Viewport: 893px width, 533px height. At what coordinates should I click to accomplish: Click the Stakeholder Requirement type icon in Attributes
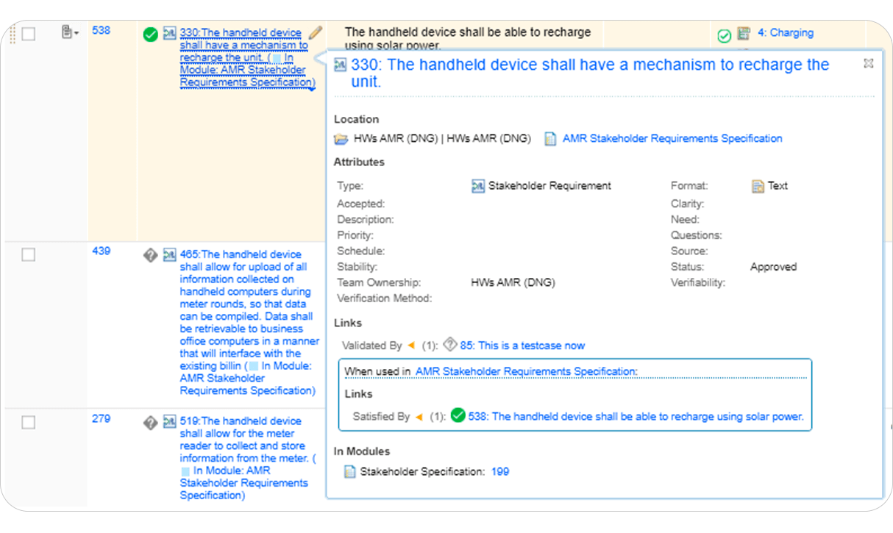tap(478, 186)
